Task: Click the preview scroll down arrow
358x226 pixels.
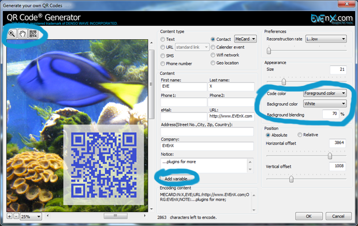Action: click(151, 209)
